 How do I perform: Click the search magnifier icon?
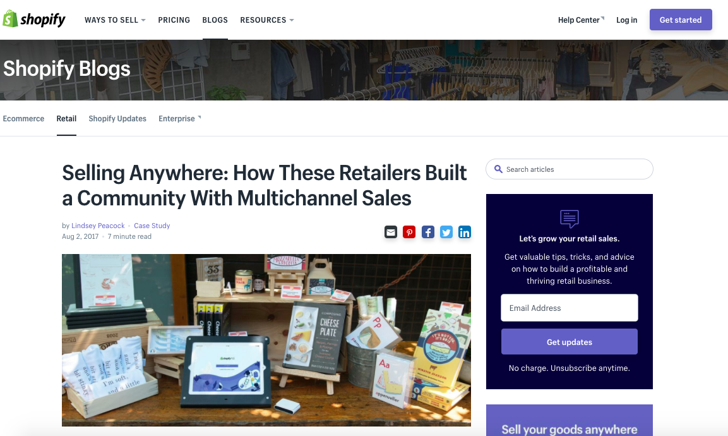coord(498,169)
